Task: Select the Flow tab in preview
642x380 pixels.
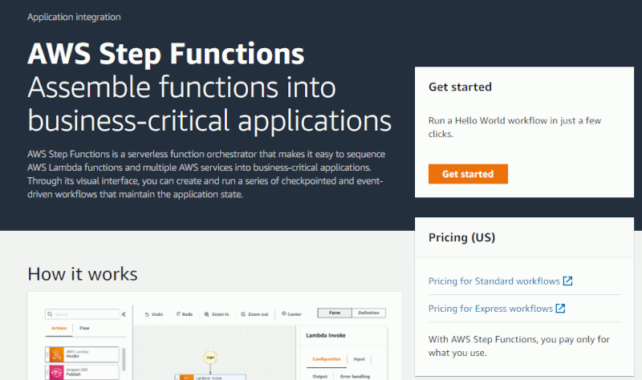Action: (x=84, y=328)
